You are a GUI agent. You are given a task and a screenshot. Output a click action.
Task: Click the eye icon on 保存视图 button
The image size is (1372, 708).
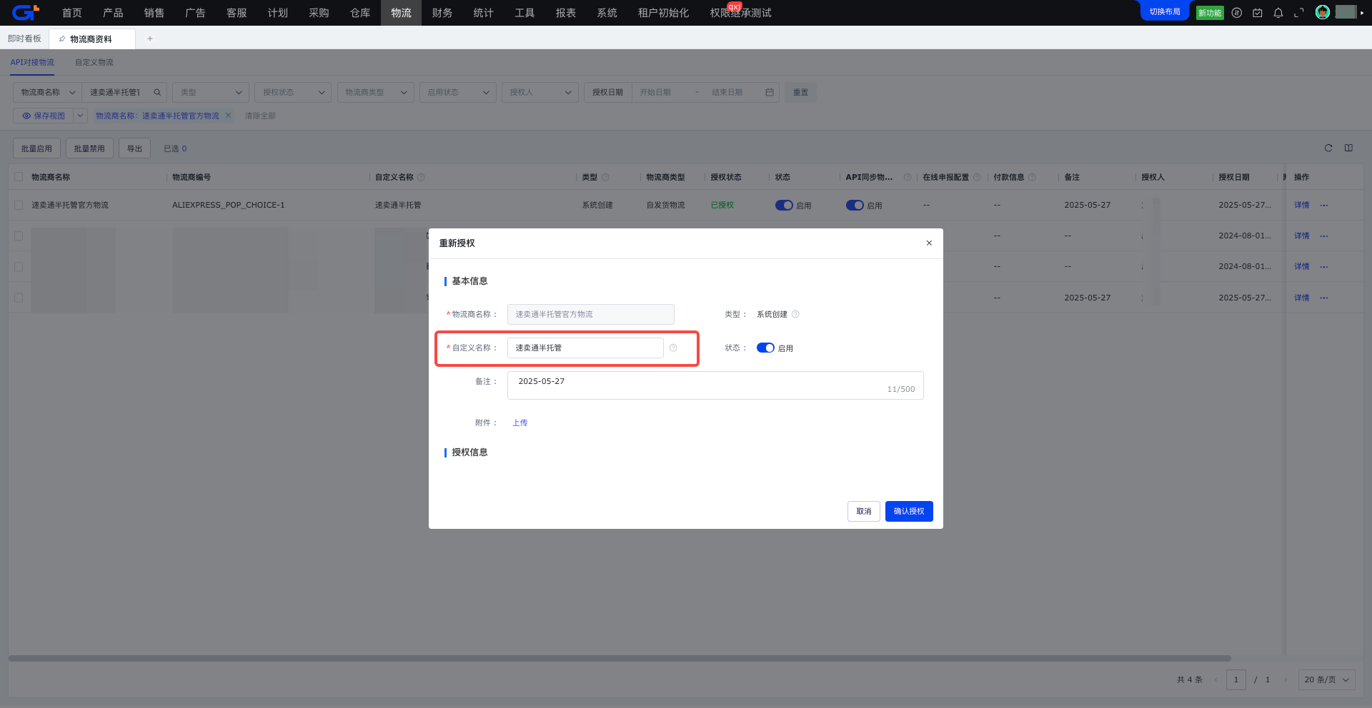point(26,116)
